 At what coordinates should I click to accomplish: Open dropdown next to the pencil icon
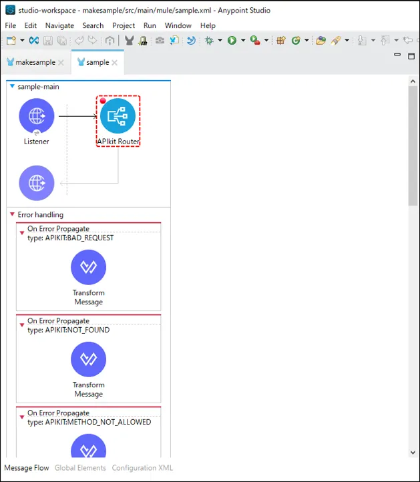[x=347, y=40]
